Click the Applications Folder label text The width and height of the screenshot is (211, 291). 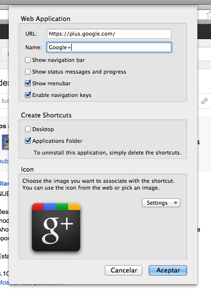click(x=57, y=141)
